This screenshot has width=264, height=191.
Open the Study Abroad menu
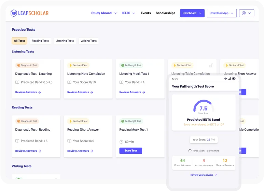[x=101, y=13]
